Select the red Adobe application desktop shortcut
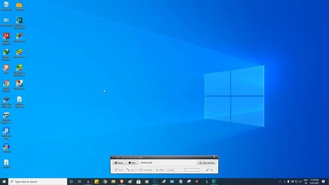329x185 pixels. (6, 39)
